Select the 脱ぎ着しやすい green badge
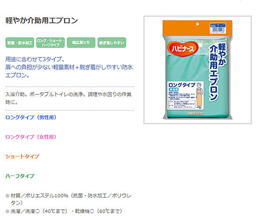 (112, 43)
